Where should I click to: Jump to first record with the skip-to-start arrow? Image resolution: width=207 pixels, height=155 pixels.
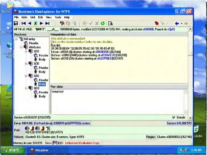coord(24,23)
